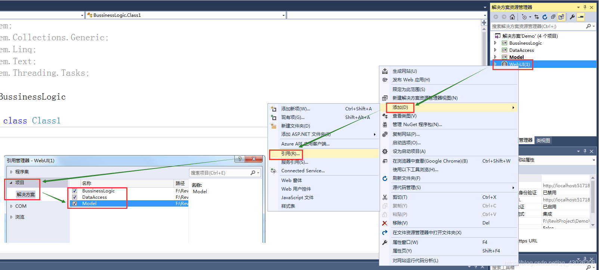Open the leftmost editor navigation bar dropdown
The image size is (599, 270).
click(x=82, y=15)
